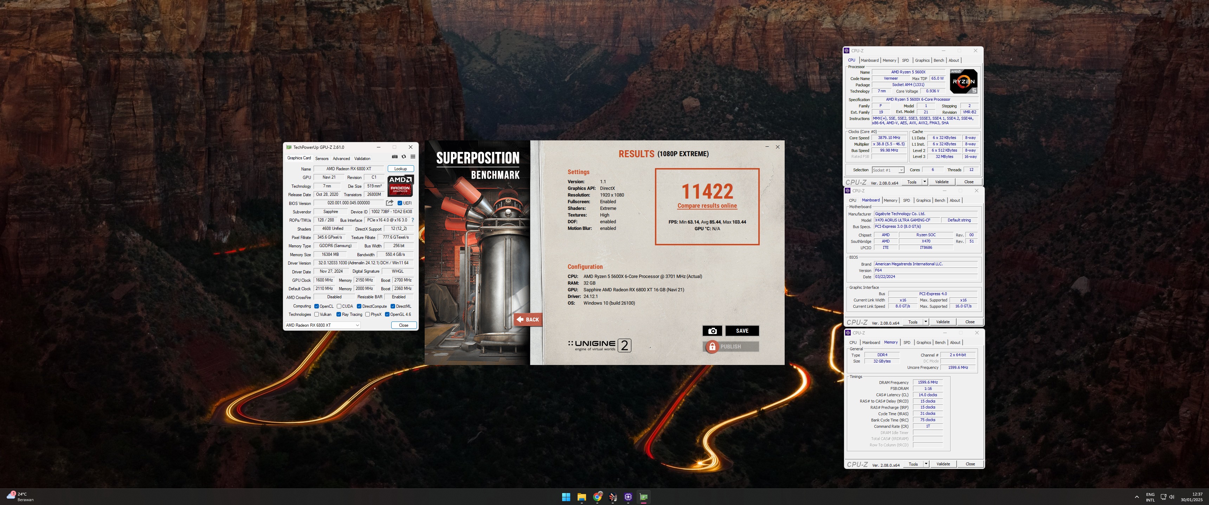
Task: Click the Superposition camera screenshot button
Action: (x=712, y=331)
